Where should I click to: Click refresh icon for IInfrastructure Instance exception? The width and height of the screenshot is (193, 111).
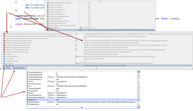(x=76, y=34)
